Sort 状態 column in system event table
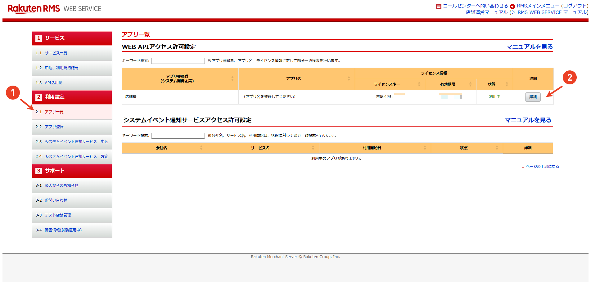Viewport: 591px width, 295px height. coord(497,148)
